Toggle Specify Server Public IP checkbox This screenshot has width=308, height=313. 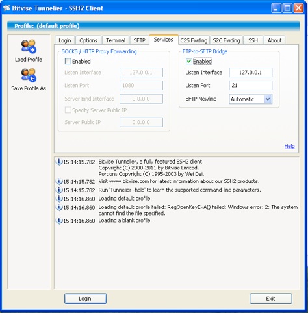pyautogui.click(x=68, y=110)
